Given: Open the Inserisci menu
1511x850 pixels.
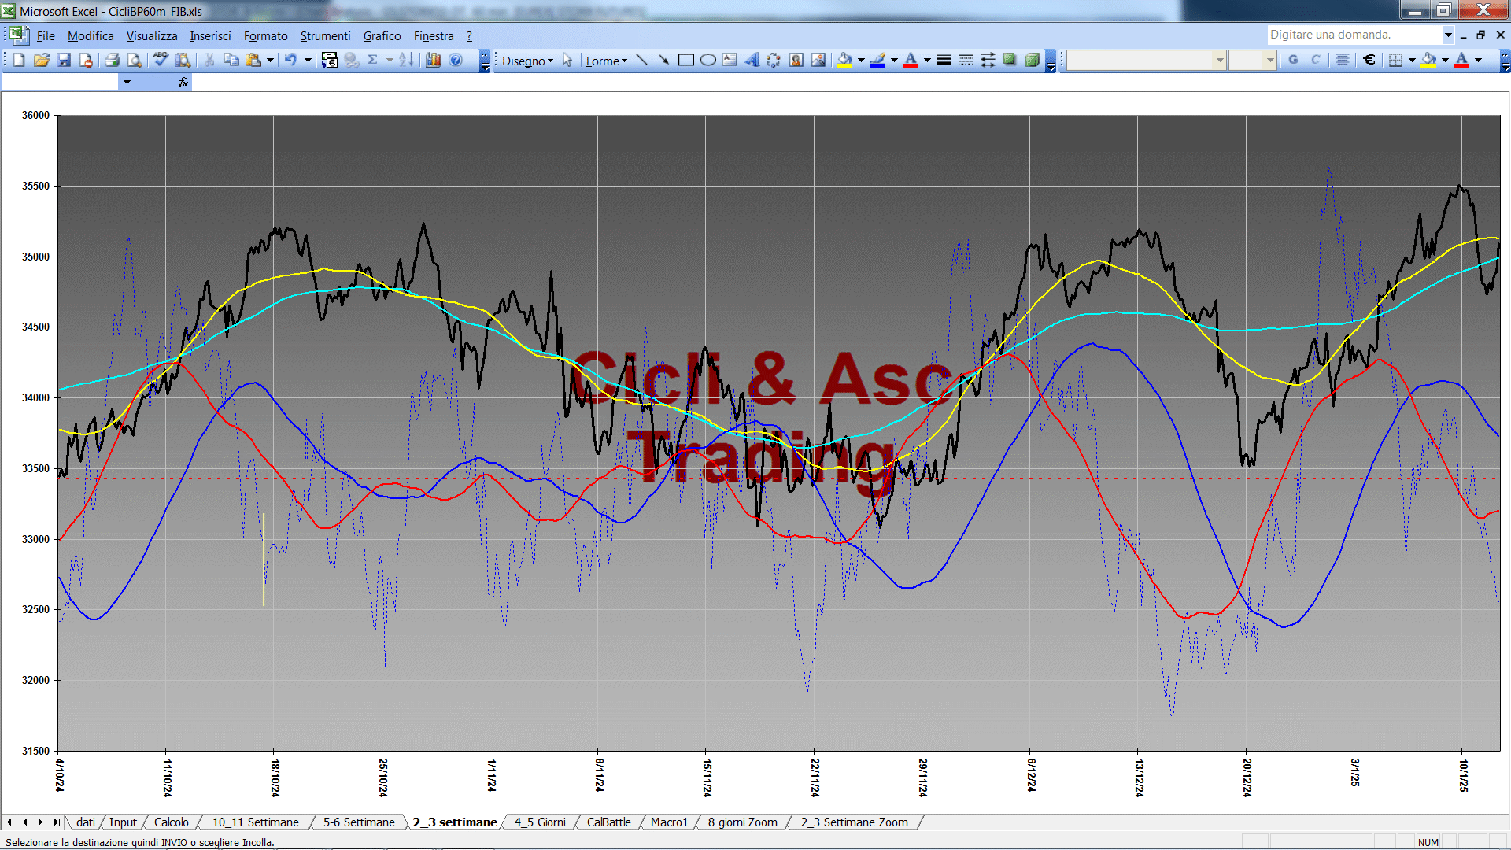Looking at the screenshot, I should click(210, 35).
